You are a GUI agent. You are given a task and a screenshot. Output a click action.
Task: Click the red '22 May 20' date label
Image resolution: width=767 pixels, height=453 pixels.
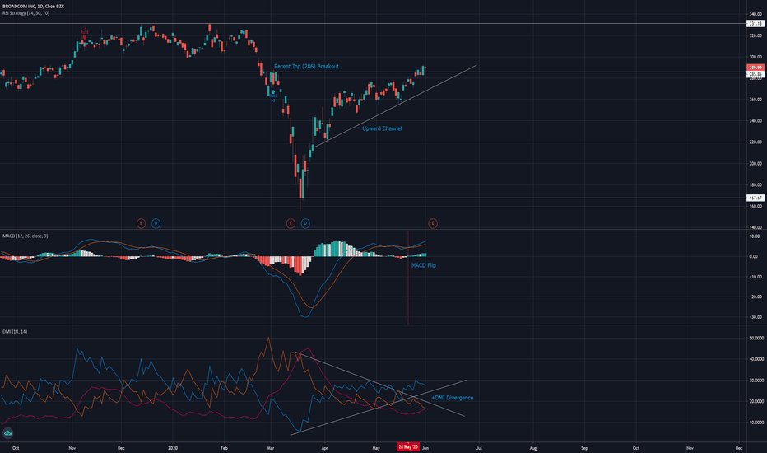(408, 447)
